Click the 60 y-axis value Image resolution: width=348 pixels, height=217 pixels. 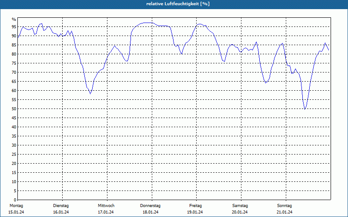14,91
